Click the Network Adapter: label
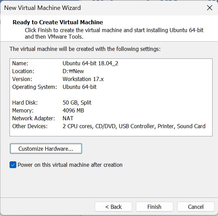The image size is (218, 216). (34, 119)
